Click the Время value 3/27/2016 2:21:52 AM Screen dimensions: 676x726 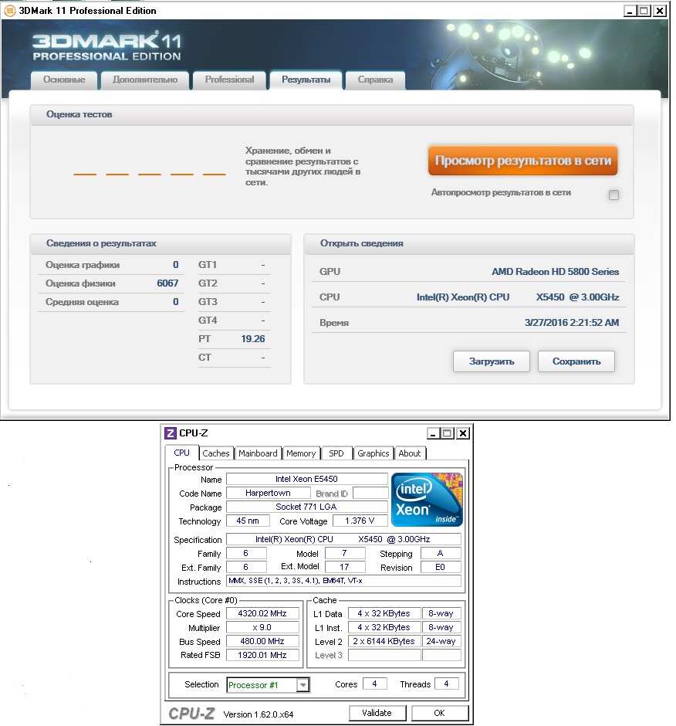[571, 323]
